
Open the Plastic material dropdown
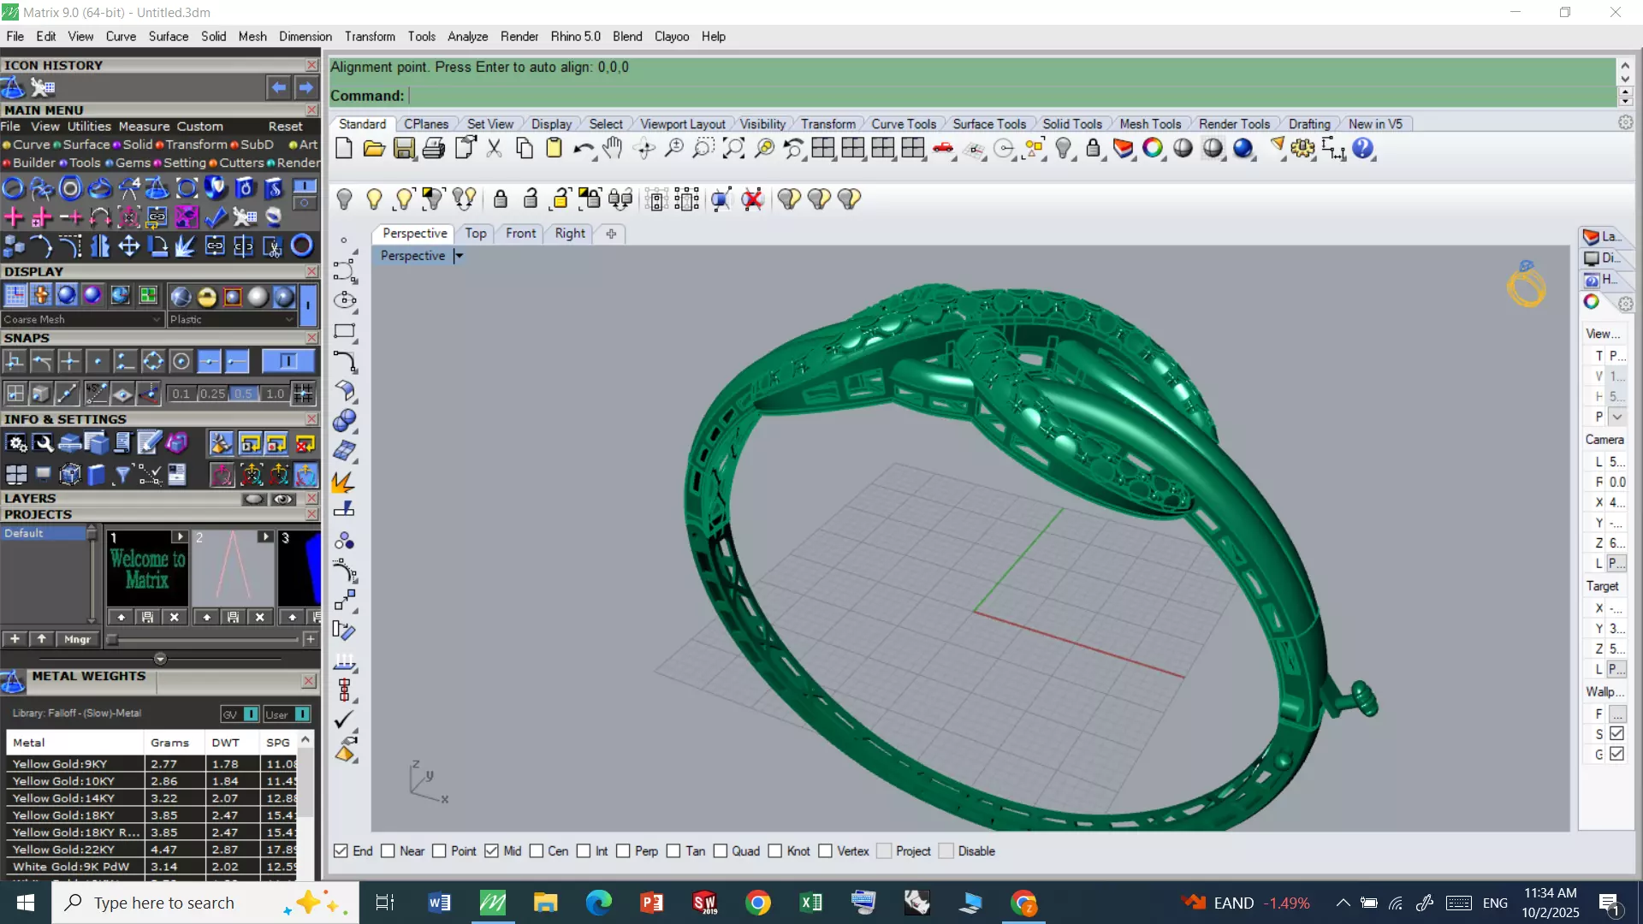click(x=231, y=319)
